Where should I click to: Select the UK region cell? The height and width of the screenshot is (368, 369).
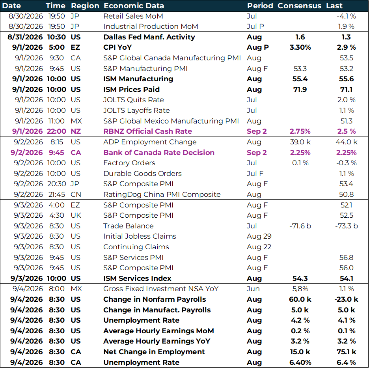click(x=76, y=215)
